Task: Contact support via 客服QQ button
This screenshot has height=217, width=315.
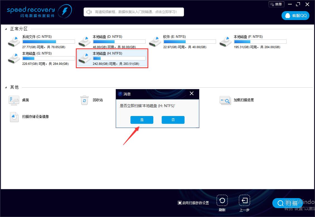Action: (x=295, y=16)
